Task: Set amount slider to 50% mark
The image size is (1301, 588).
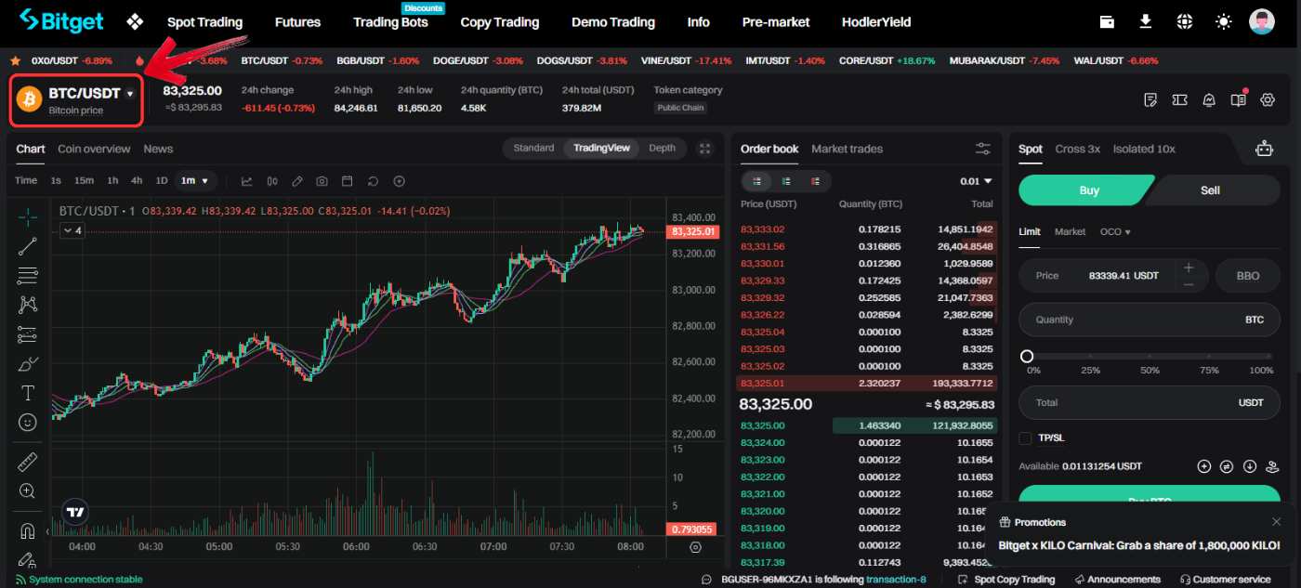Action: point(1150,357)
